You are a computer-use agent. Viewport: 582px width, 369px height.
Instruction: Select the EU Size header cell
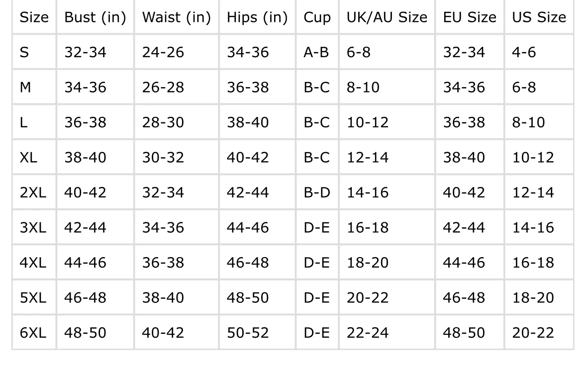(x=470, y=17)
